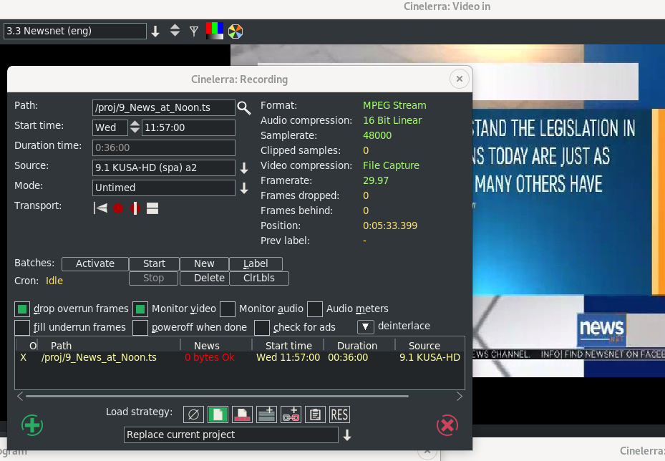Click the magnifier to browse recording path

244,108
